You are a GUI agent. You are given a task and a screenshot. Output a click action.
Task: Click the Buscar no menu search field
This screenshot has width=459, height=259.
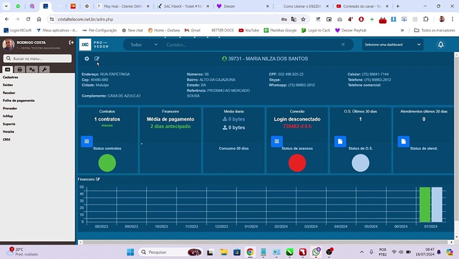(38, 58)
